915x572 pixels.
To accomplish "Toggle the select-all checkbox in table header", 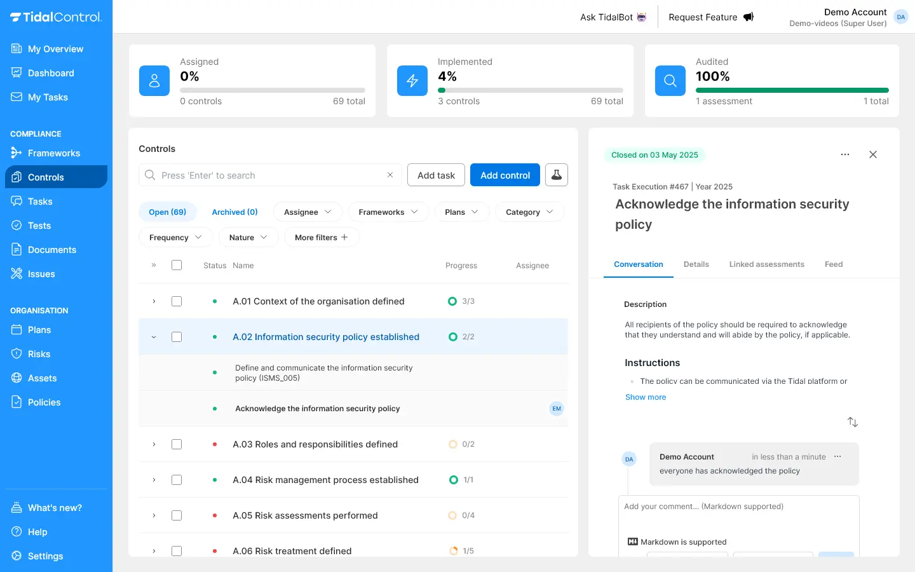I will click(177, 265).
